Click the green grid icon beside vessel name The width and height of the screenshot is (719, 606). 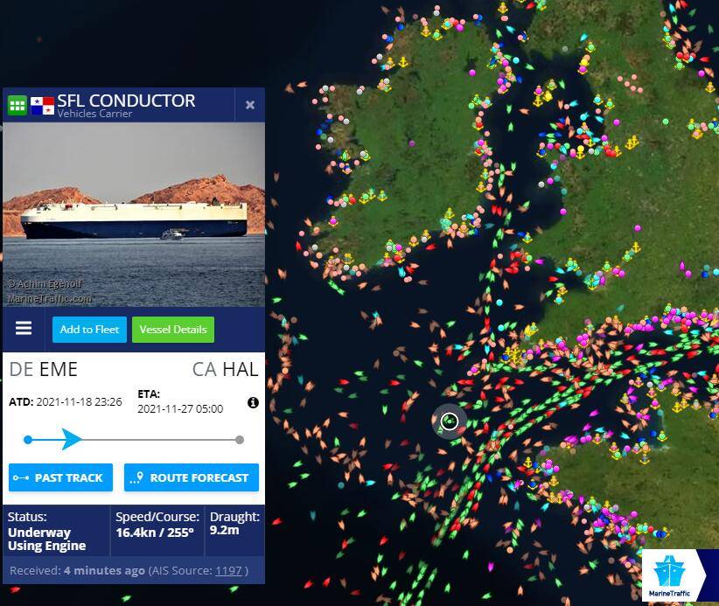[x=17, y=106]
